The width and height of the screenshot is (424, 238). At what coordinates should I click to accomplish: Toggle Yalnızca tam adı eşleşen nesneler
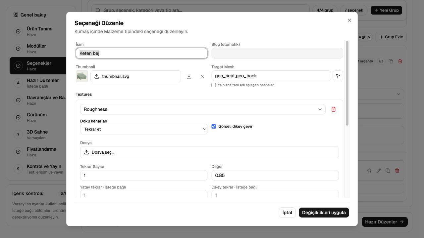(214, 85)
